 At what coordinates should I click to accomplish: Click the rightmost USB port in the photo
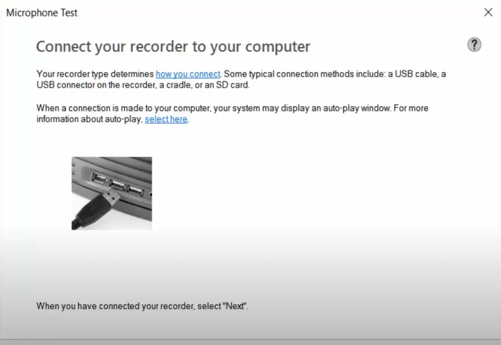click(x=135, y=190)
